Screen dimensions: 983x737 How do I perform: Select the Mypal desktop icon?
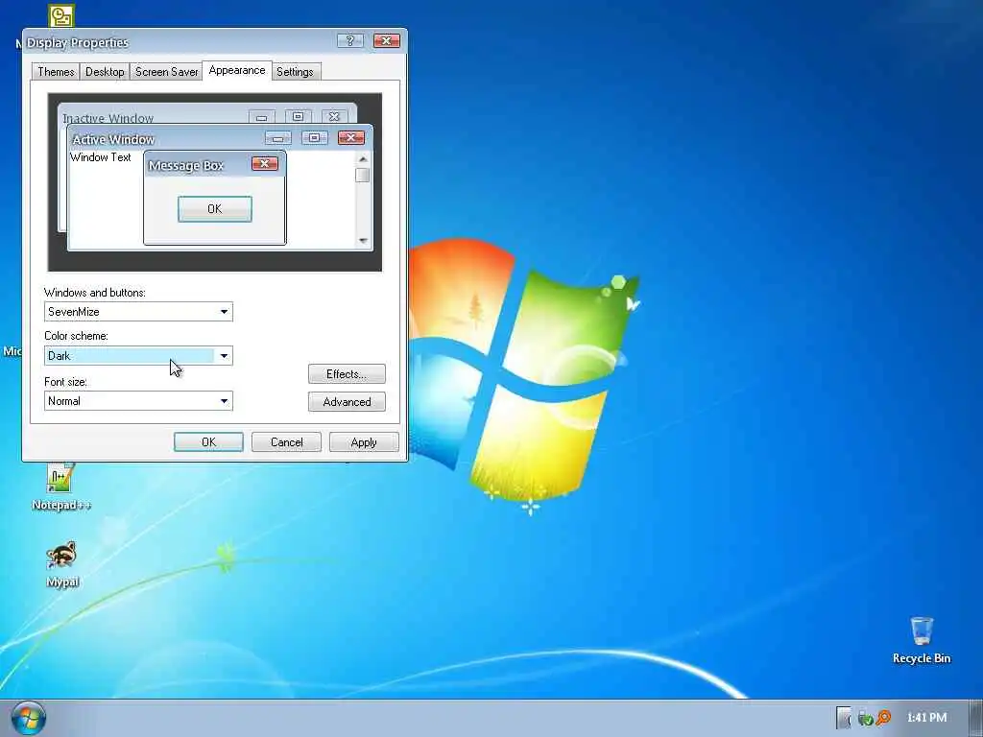(62, 564)
